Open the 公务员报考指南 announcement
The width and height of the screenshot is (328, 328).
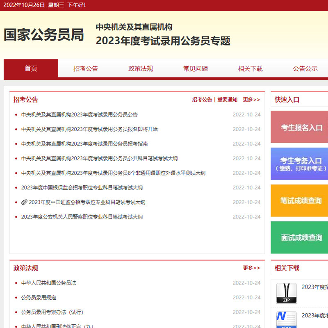coord(84,144)
